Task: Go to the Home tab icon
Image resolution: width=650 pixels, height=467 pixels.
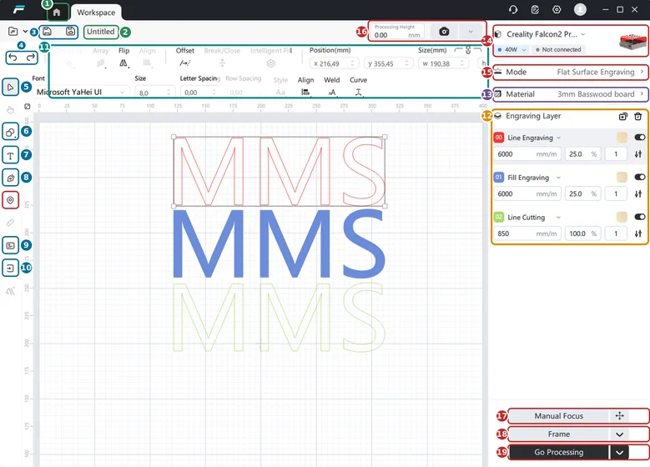Action: coord(57,13)
